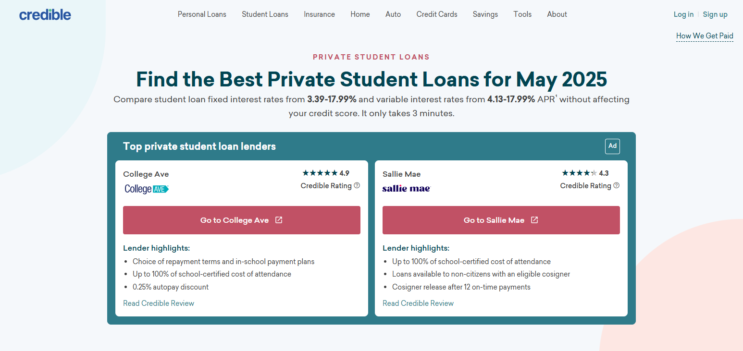
Task: Read Credible Review for Sallie Mae
Action: [x=418, y=303]
